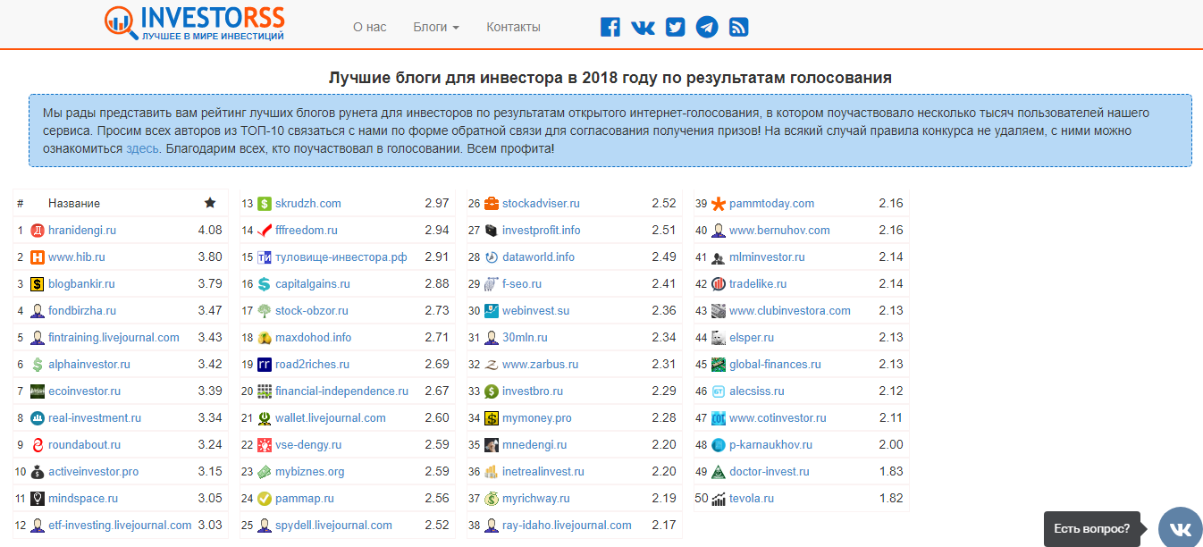Click the skrudzh.com green favicon
This screenshot has width=1203, height=547.
[265, 204]
